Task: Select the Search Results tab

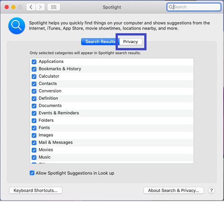Action: pos(100,42)
